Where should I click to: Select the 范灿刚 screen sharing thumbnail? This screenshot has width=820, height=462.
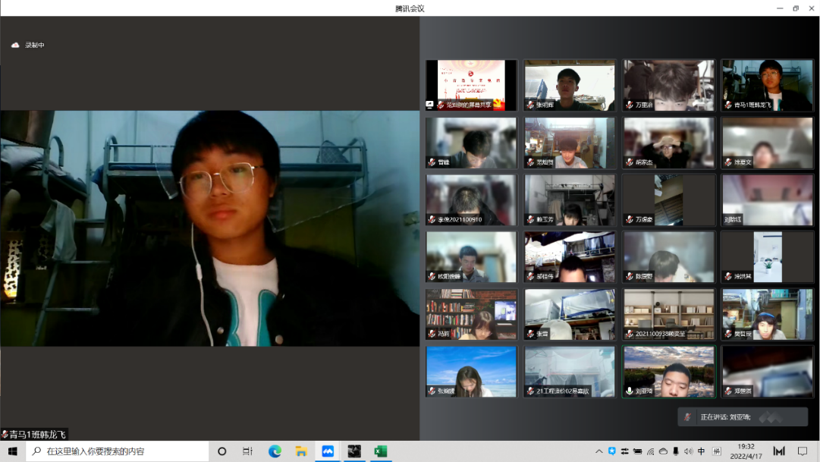pos(471,85)
